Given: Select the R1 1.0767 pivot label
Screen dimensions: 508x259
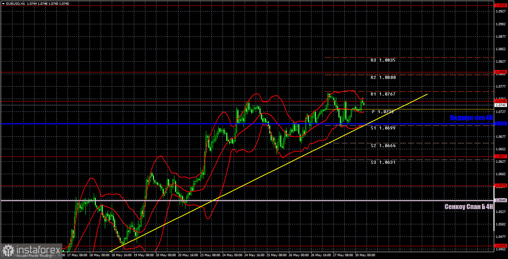Looking at the screenshot, I should 383,94.
